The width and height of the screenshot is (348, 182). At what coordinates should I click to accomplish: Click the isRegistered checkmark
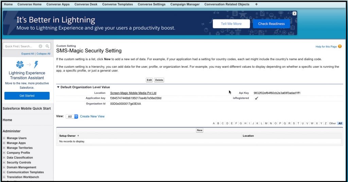point(256,98)
